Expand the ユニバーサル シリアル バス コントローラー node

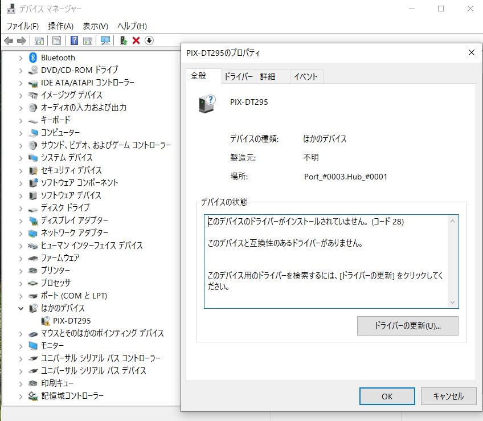(21, 358)
